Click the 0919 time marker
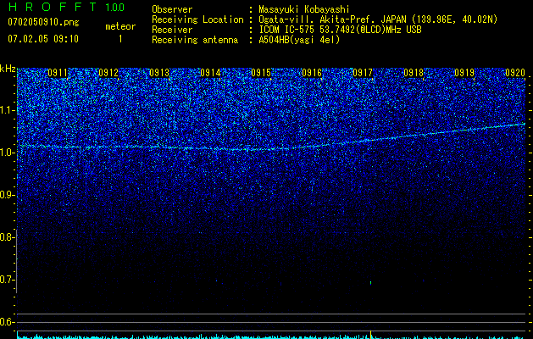Screen dimensions: 533x339 (464, 73)
